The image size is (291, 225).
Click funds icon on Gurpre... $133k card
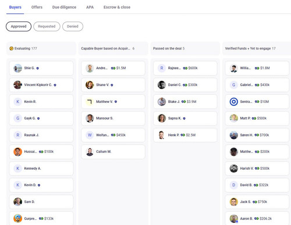41,219
